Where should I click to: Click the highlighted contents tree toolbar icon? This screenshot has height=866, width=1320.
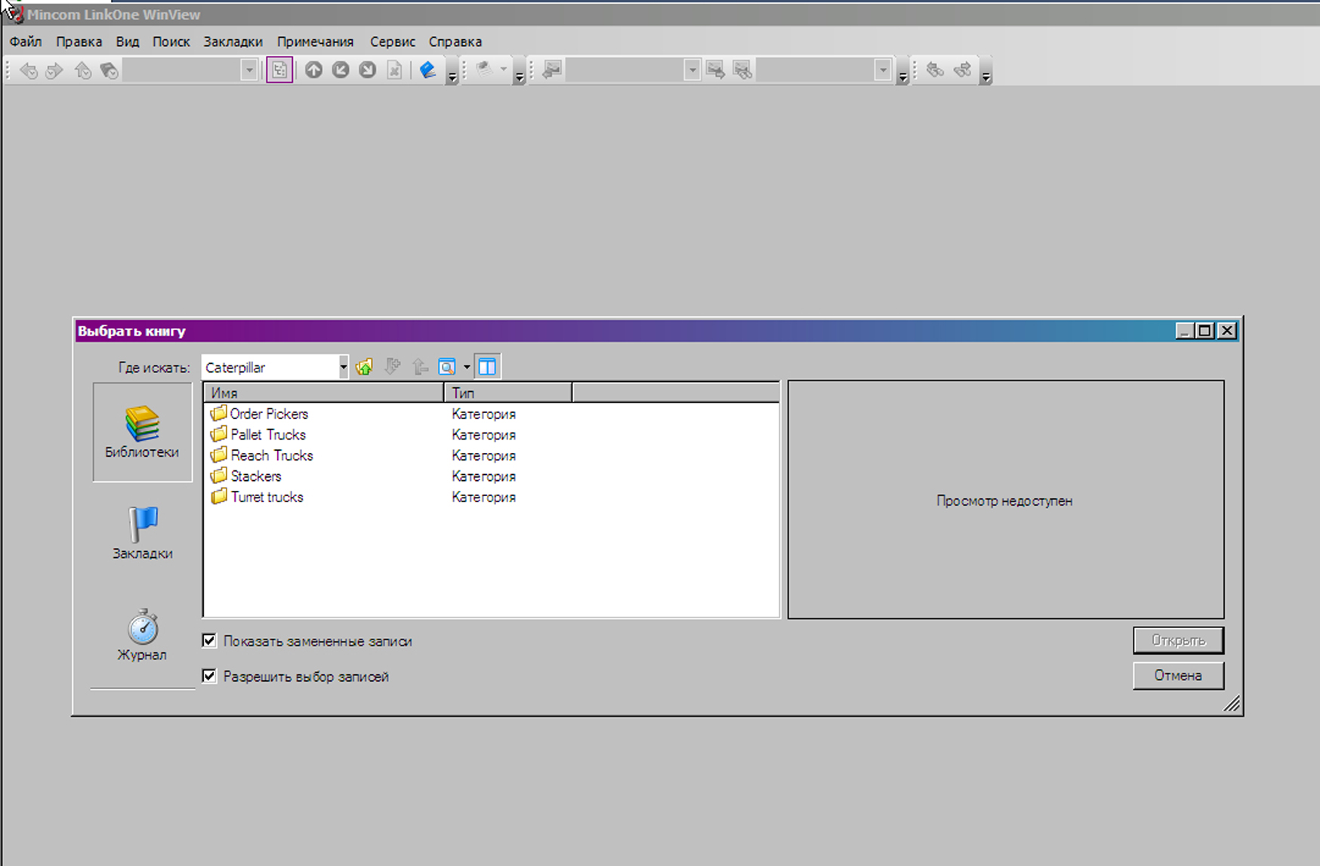(279, 70)
